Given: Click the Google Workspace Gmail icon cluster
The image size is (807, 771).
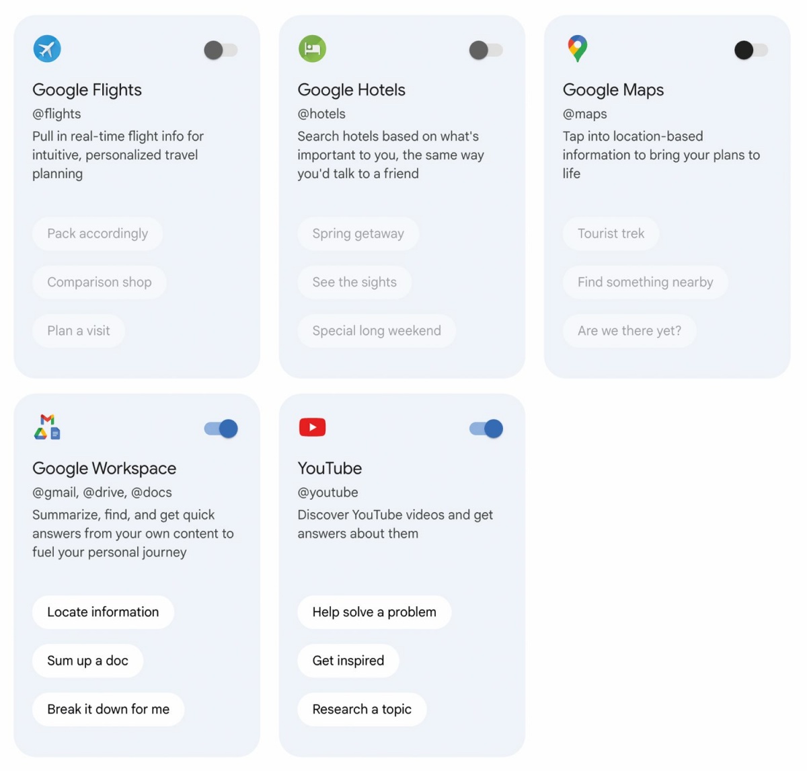Looking at the screenshot, I should click(47, 427).
